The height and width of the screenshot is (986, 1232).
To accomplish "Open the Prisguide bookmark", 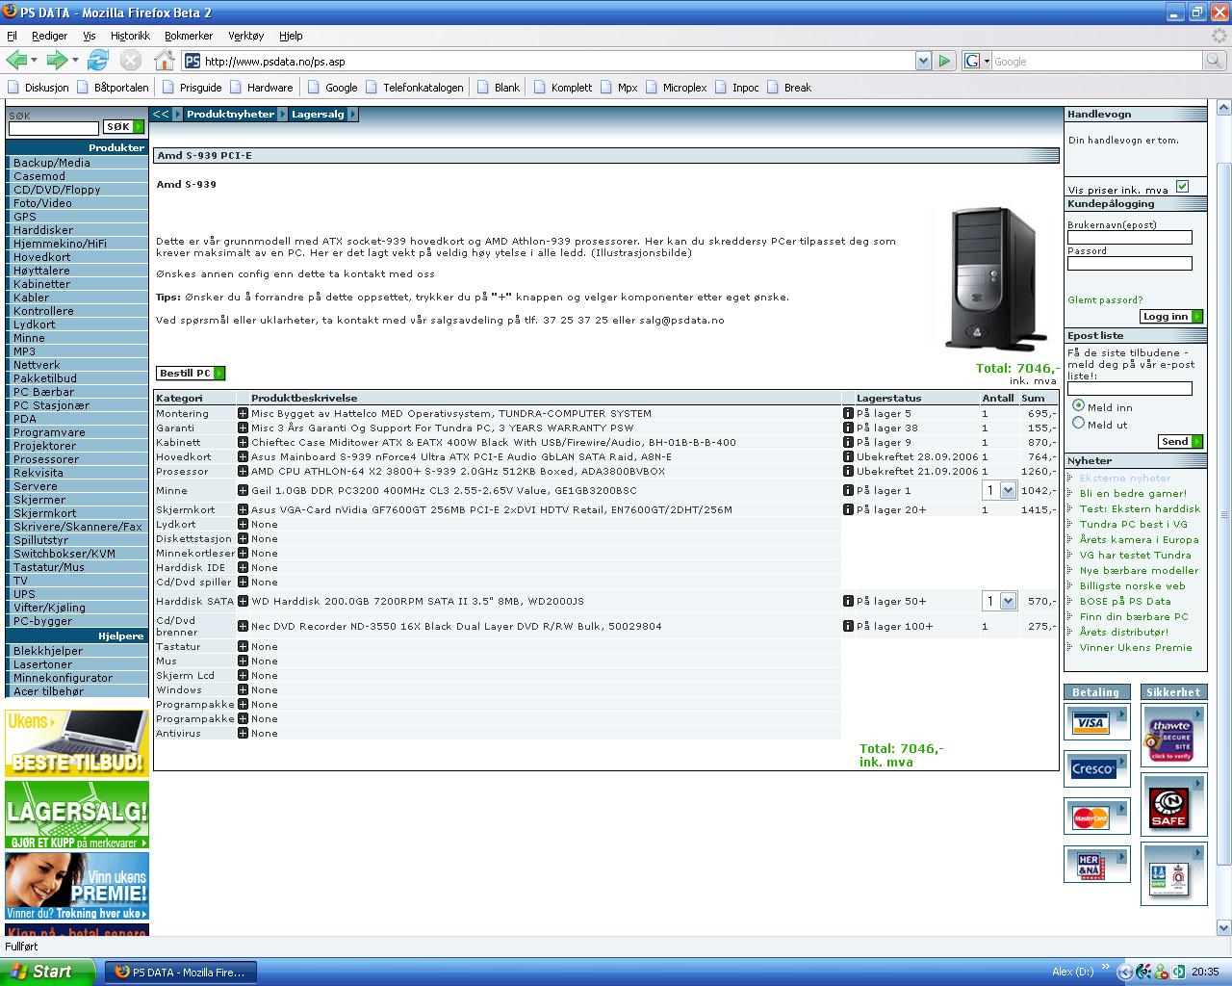I will point(192,88).
